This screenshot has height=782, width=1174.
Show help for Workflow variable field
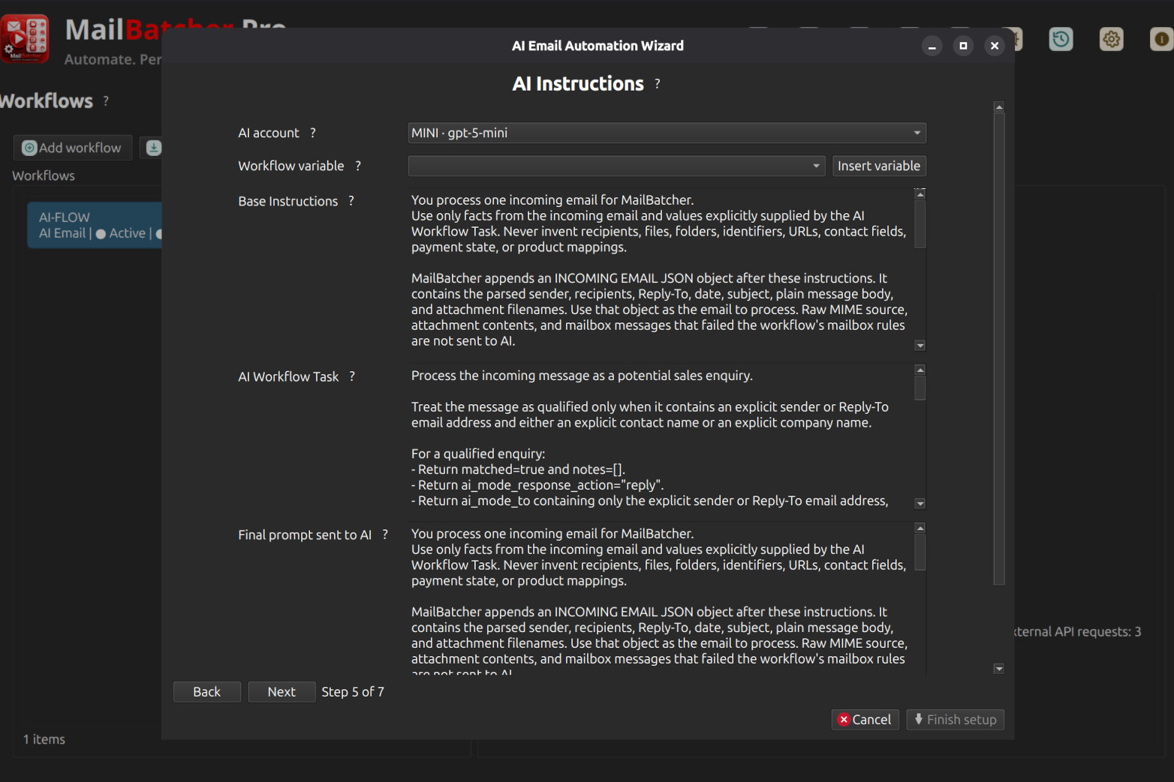click(358, 166)
